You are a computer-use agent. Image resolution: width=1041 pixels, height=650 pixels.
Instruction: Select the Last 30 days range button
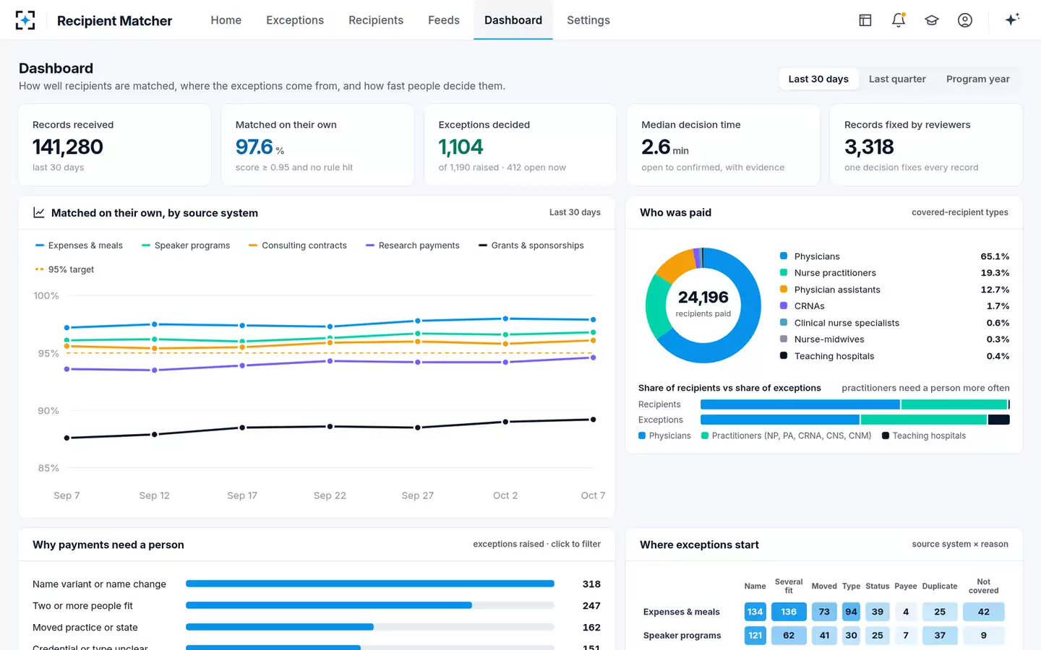coord(818,79)
